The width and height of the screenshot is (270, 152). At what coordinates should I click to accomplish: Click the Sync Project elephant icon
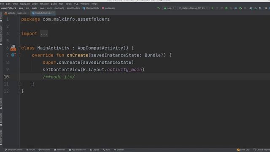(251, 8)
